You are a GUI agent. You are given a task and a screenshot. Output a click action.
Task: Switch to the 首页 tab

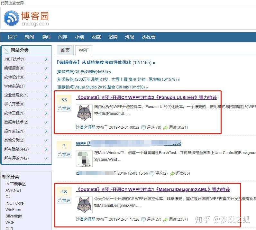click(x=65, y=50)
